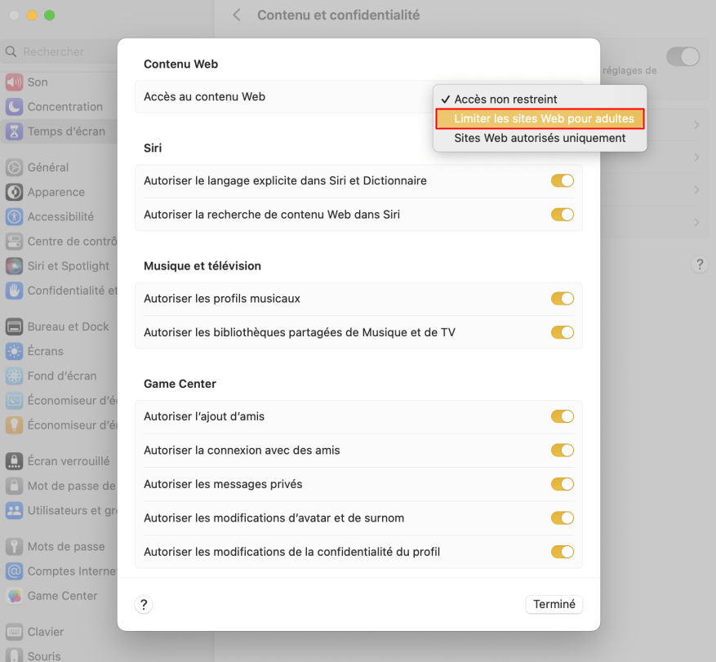Toggle explicit language in Siri et Dictionnaire
This screenshot has height=662, width=716.
point(563,180)
